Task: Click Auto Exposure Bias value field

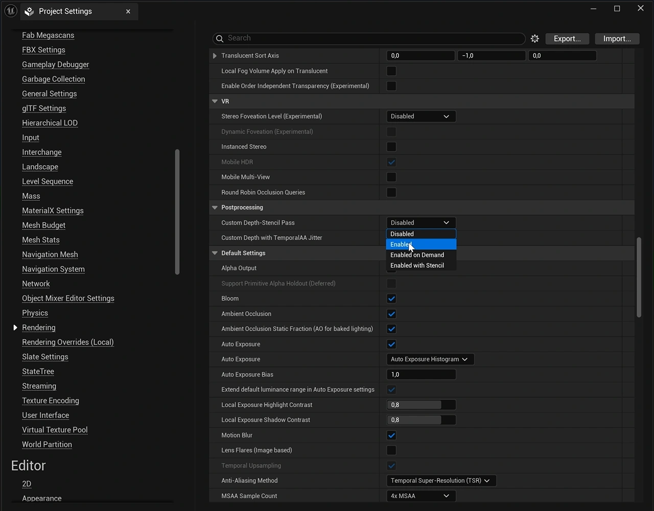Action: (421, 375)
